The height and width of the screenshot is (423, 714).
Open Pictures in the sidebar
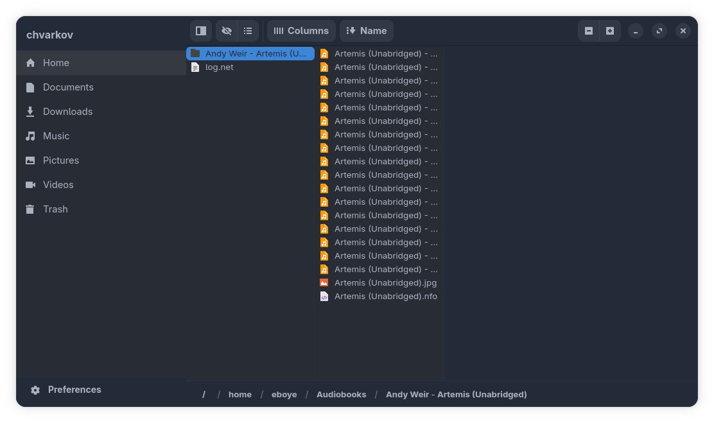101,160
